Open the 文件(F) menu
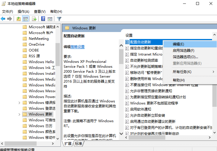The width and height of the screenshot is (217, 151). pyautogui.click(x=8, y=12)
